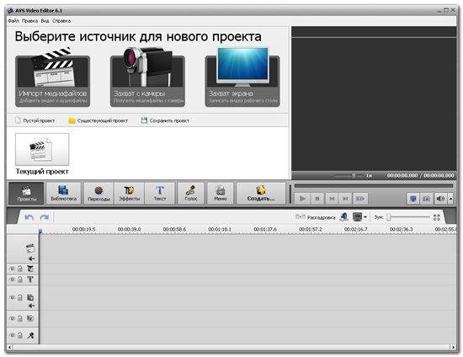Click the Импорт медиафайлов clapperboard tile
Screen dimensions: 463x357
pos(52,77)
